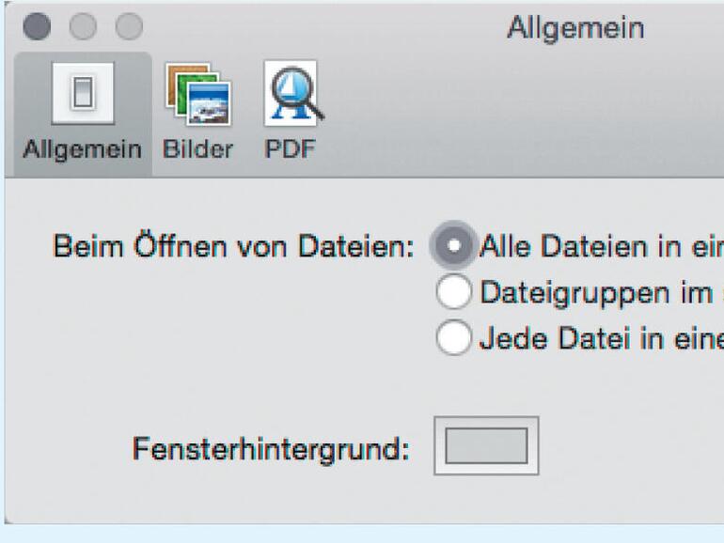Open the PDF preferences magnifier icon

[291, 94]
